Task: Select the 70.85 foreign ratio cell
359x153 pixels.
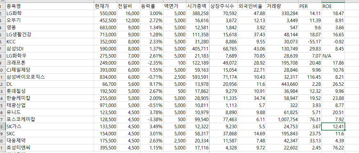Action: coord(252,56)
